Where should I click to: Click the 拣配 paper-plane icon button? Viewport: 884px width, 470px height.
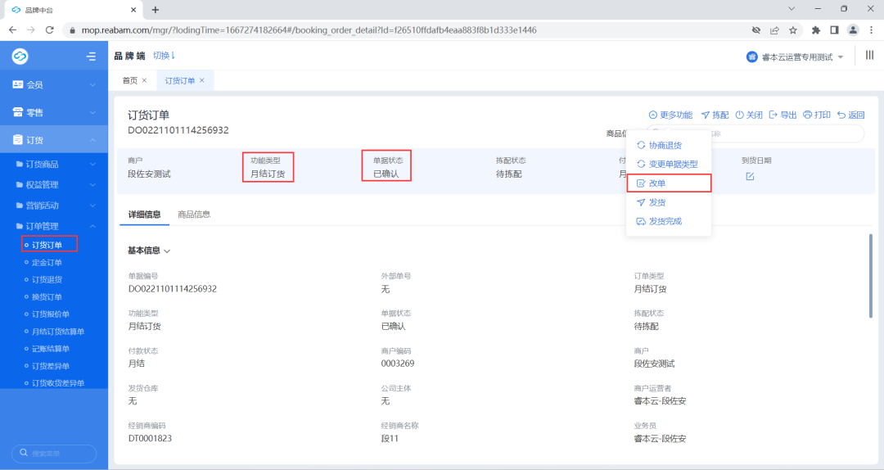tap(715, 115)
